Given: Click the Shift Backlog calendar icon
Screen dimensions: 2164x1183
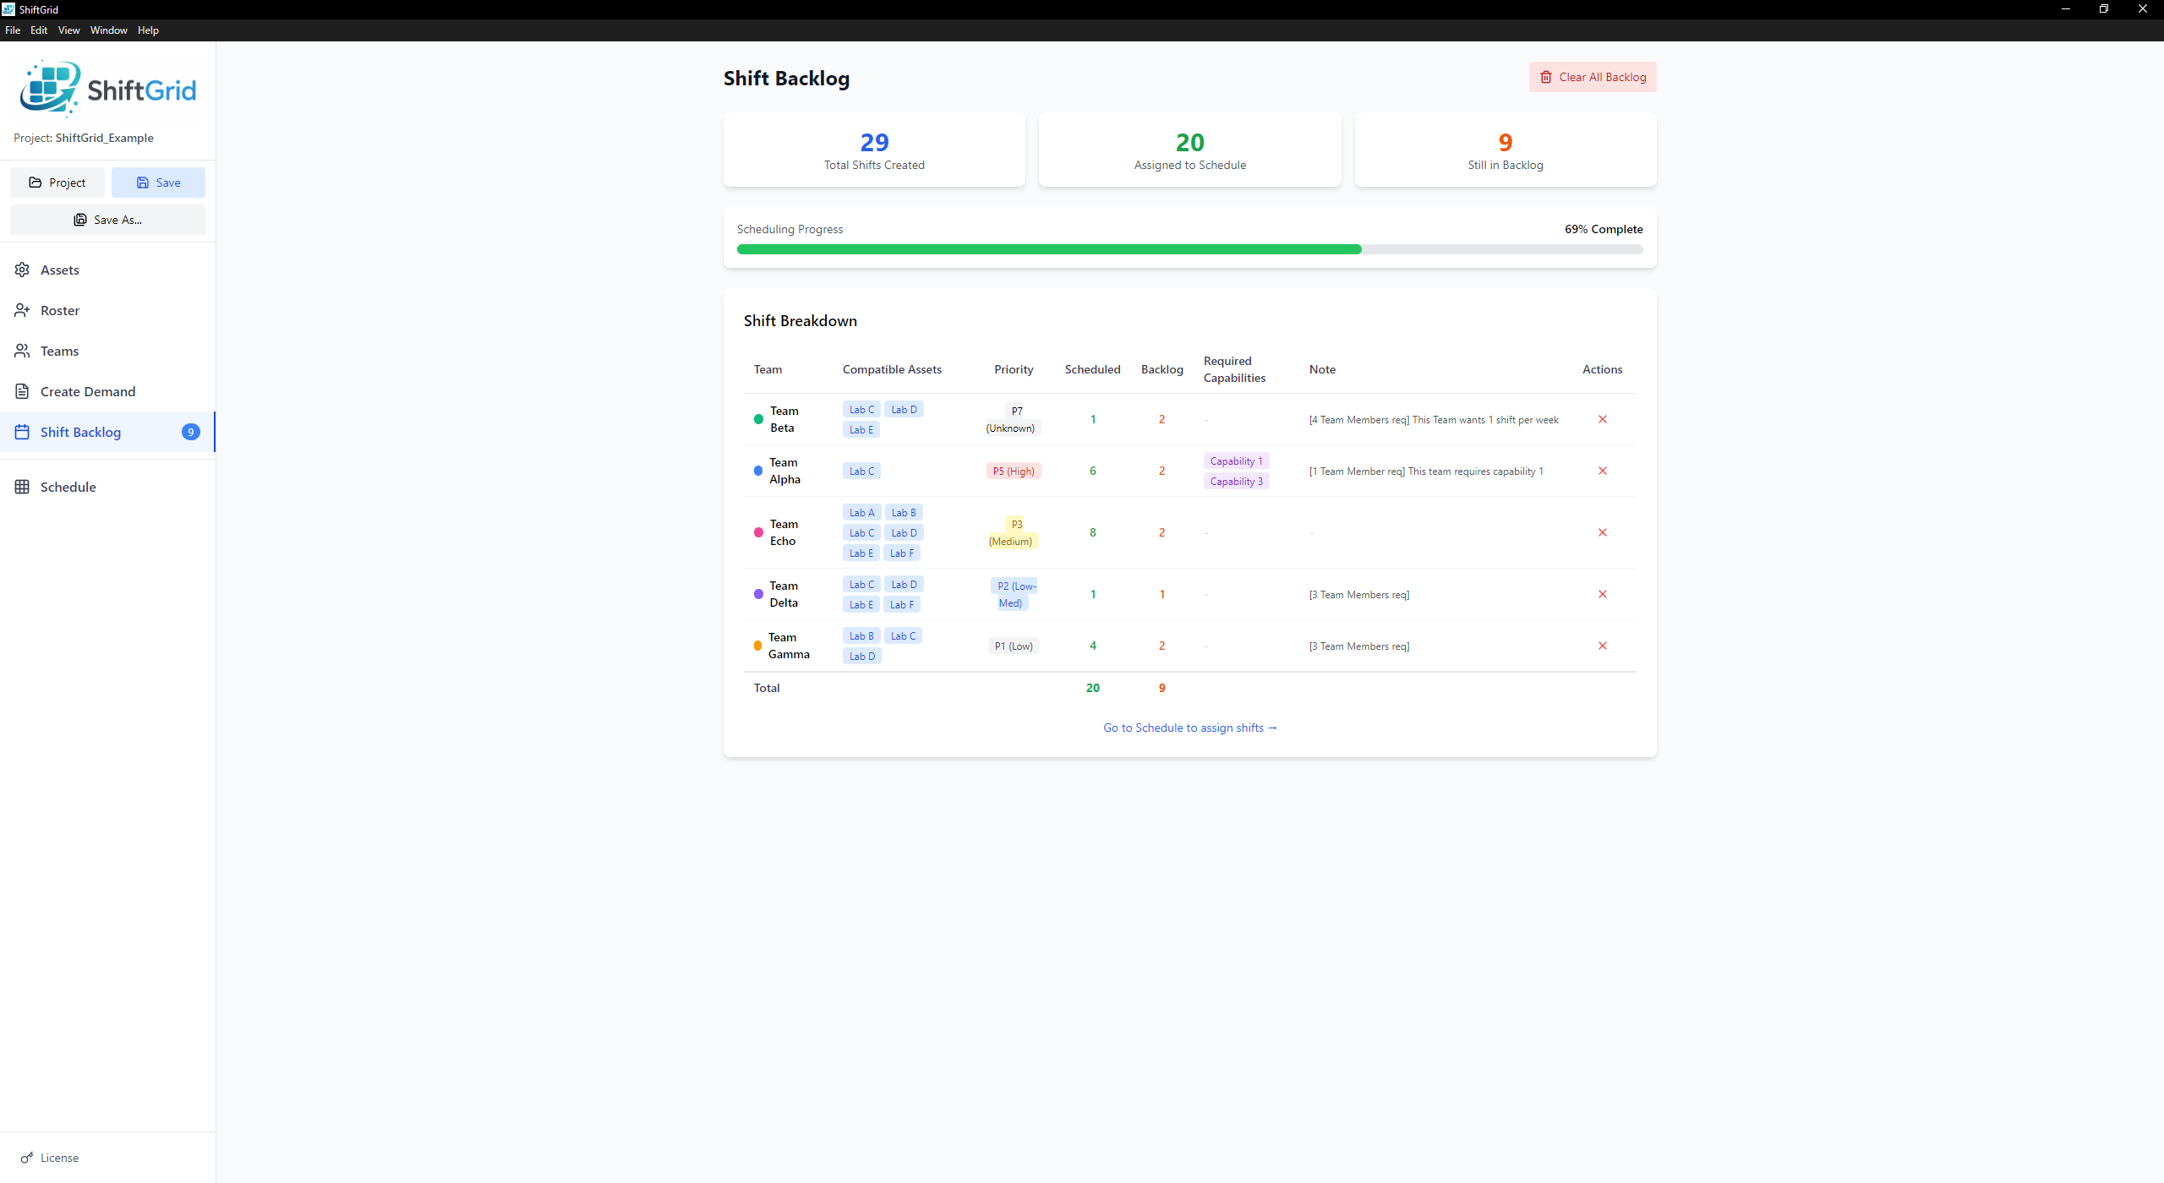Looking at the screenshot, I should [24, 432].
